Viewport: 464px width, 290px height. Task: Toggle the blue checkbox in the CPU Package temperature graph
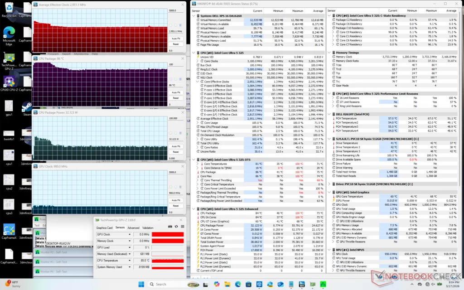pos(180,79)
